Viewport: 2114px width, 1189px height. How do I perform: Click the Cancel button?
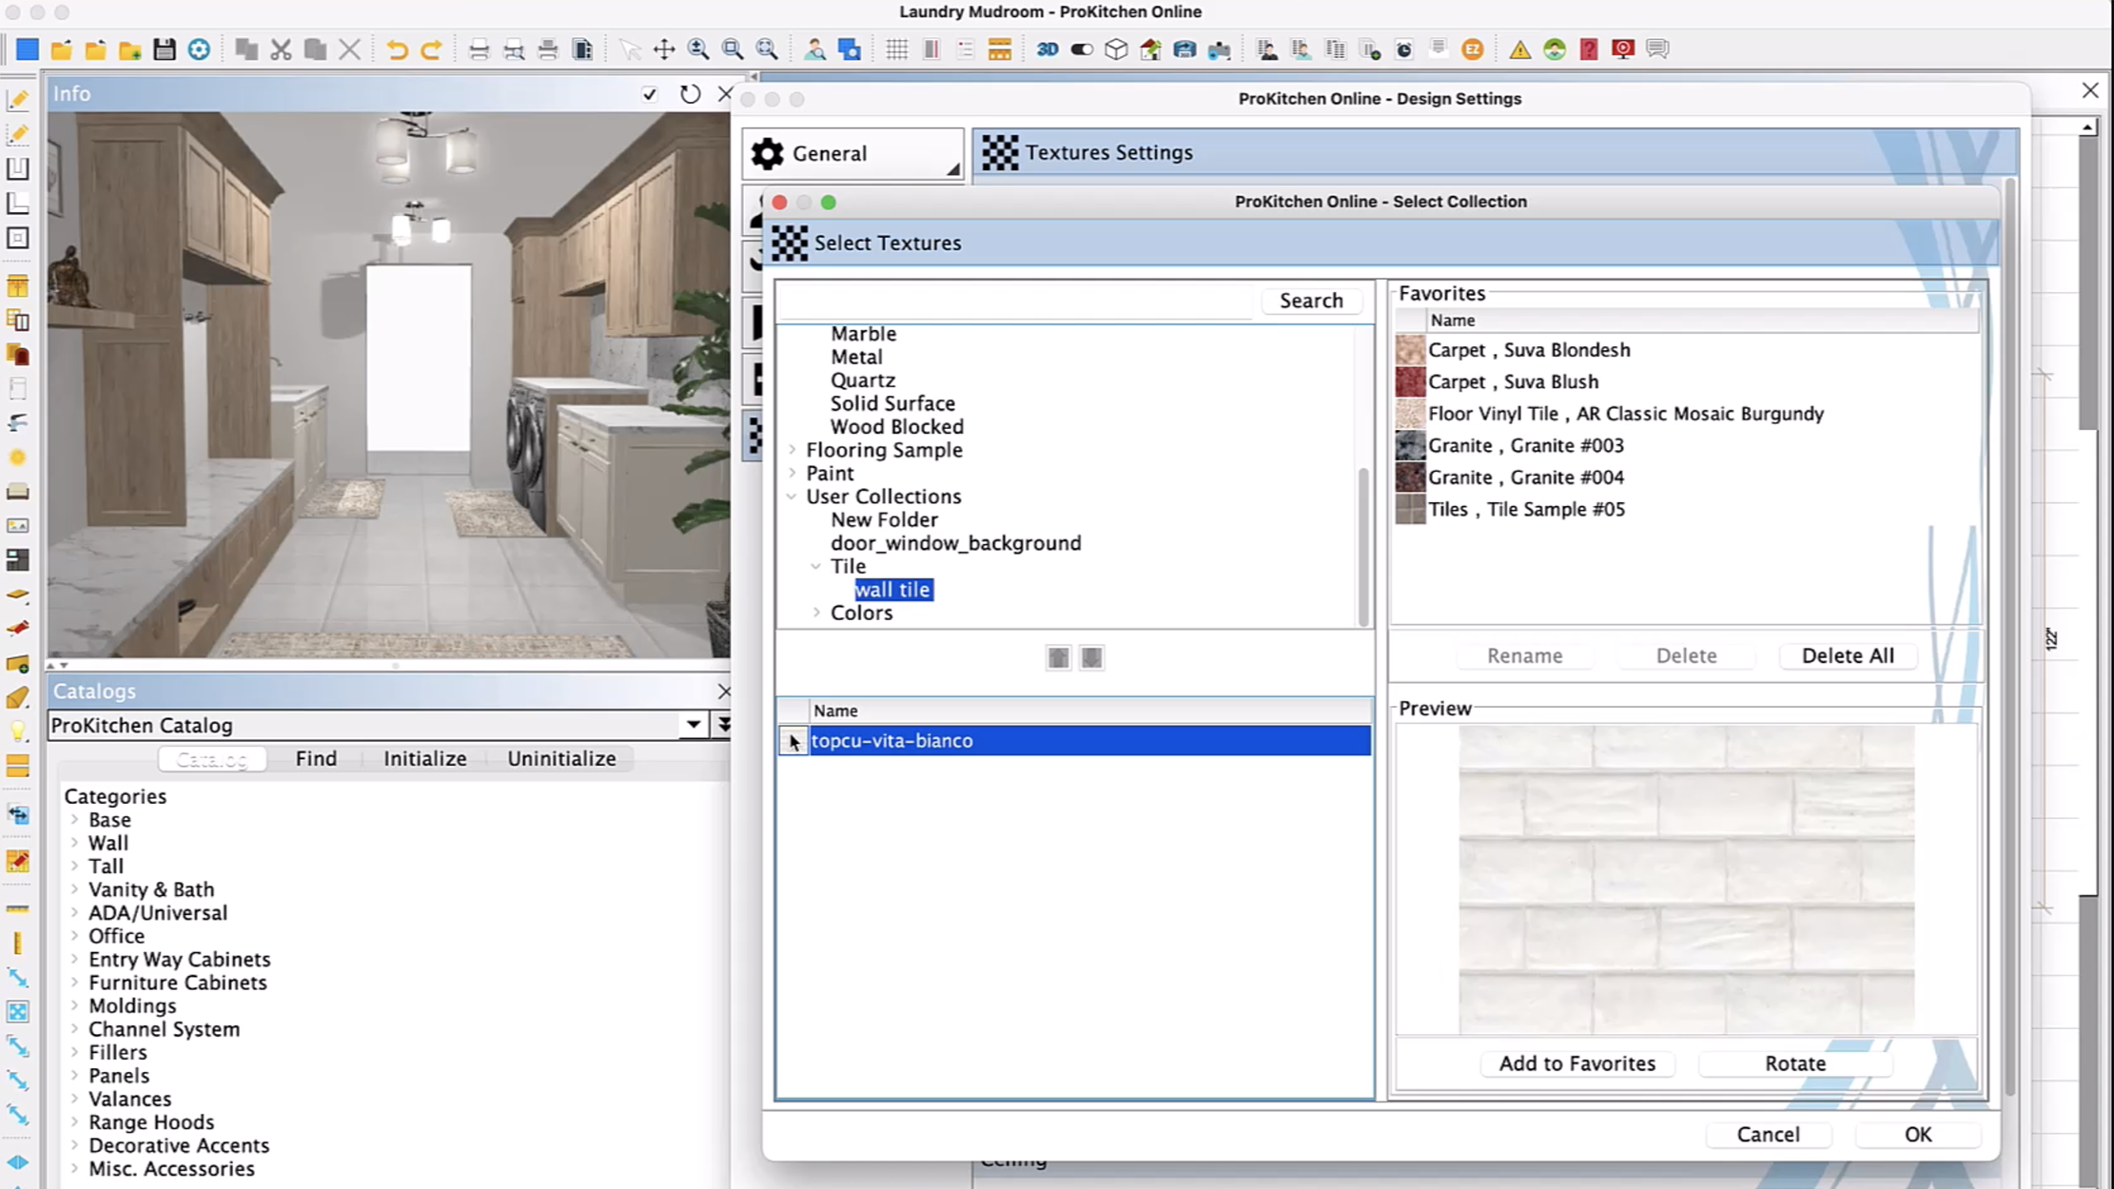click(1768, 1134)
